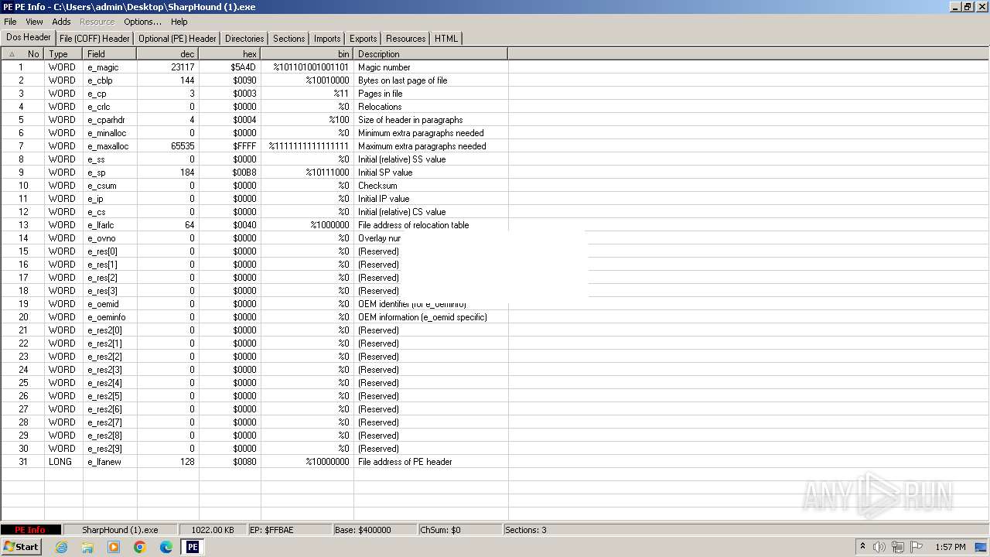Open the media player taskbar icon

pyautogui.click(x=114, y=547)
